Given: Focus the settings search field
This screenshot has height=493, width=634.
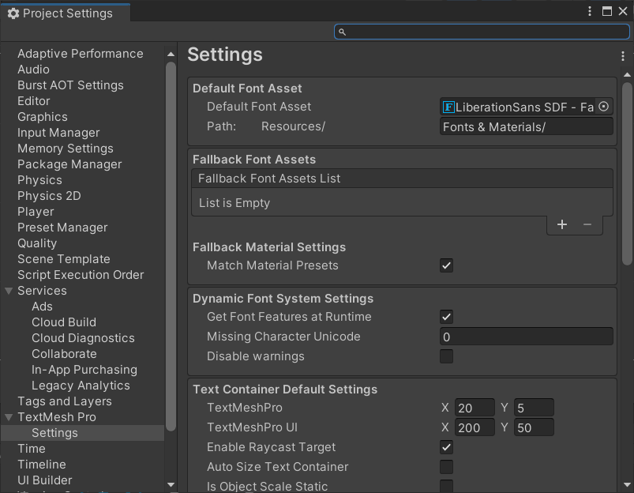Looking at the screenshot, I should [x=482, y=32].
